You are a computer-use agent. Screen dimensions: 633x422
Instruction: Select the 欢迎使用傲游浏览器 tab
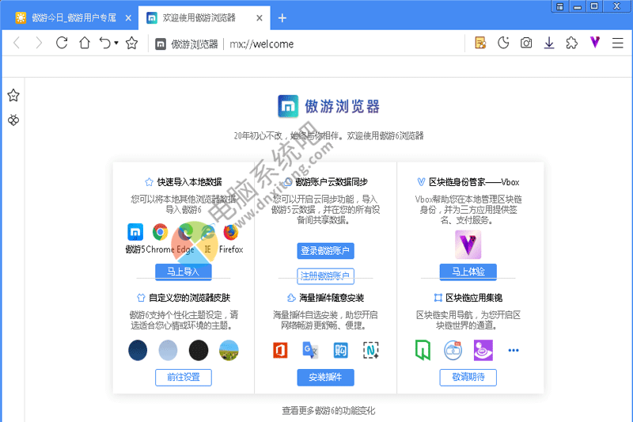coord(199,17)
